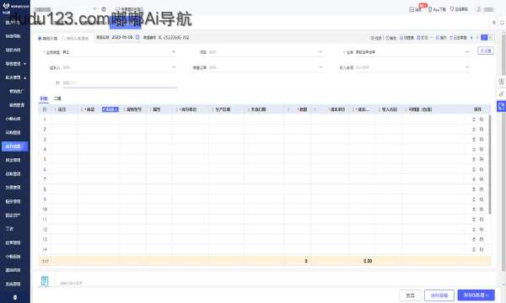Click the table's vertical scrollbar

(x=490, y=164)
